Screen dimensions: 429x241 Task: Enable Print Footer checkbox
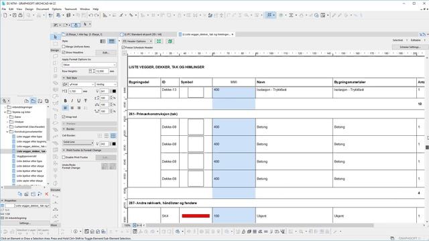coord(64,157)
